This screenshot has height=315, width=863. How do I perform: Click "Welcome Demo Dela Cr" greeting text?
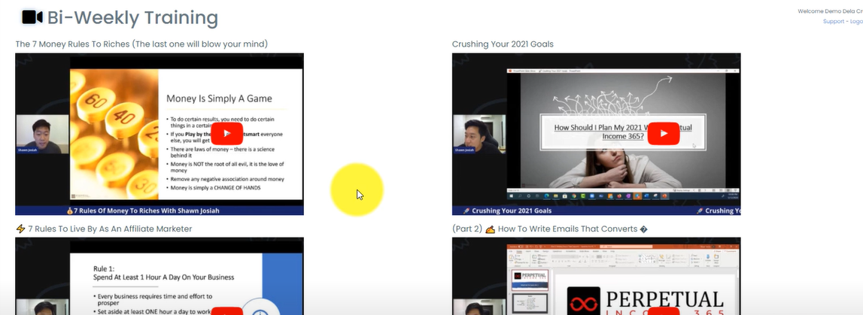[830, 11]
